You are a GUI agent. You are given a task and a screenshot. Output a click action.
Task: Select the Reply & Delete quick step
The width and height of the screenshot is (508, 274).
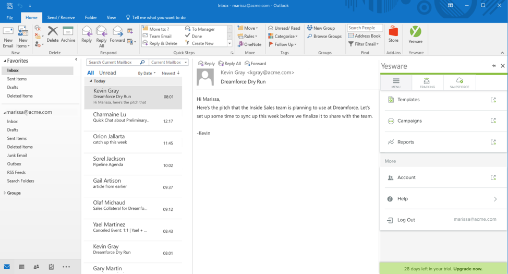click(160, 43)
